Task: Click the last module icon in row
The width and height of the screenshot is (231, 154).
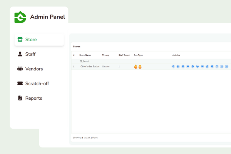Action: pos(227,67)
